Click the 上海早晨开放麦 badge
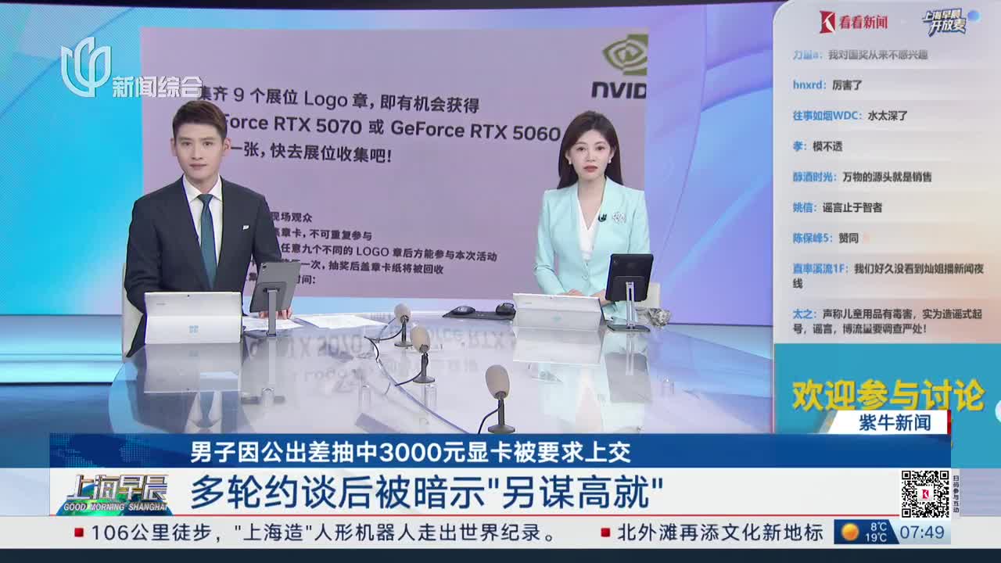The image size is (1001, 563). click(947, 22)
